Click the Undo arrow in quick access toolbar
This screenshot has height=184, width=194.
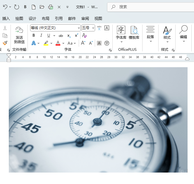pyautogui.click(x=5, y=7)
